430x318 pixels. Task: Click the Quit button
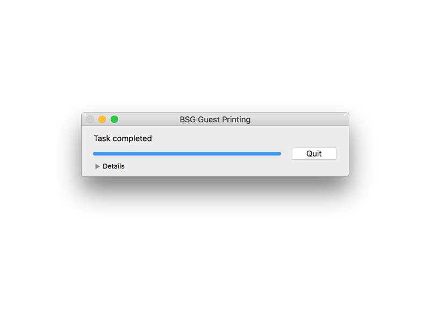tap(314, 153)
